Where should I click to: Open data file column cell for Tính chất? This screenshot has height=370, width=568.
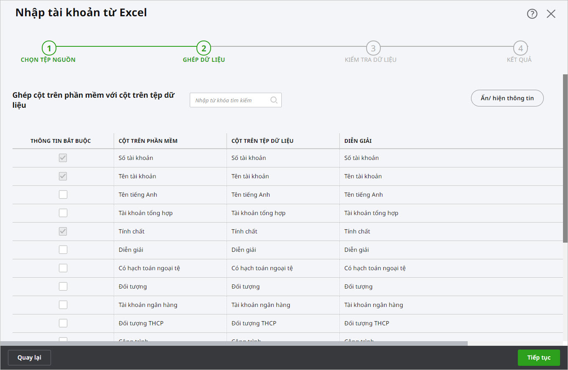coord(283,231)
